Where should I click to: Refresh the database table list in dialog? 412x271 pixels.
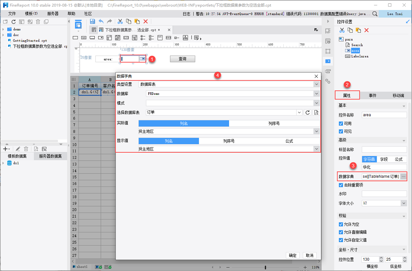[308, 112]
